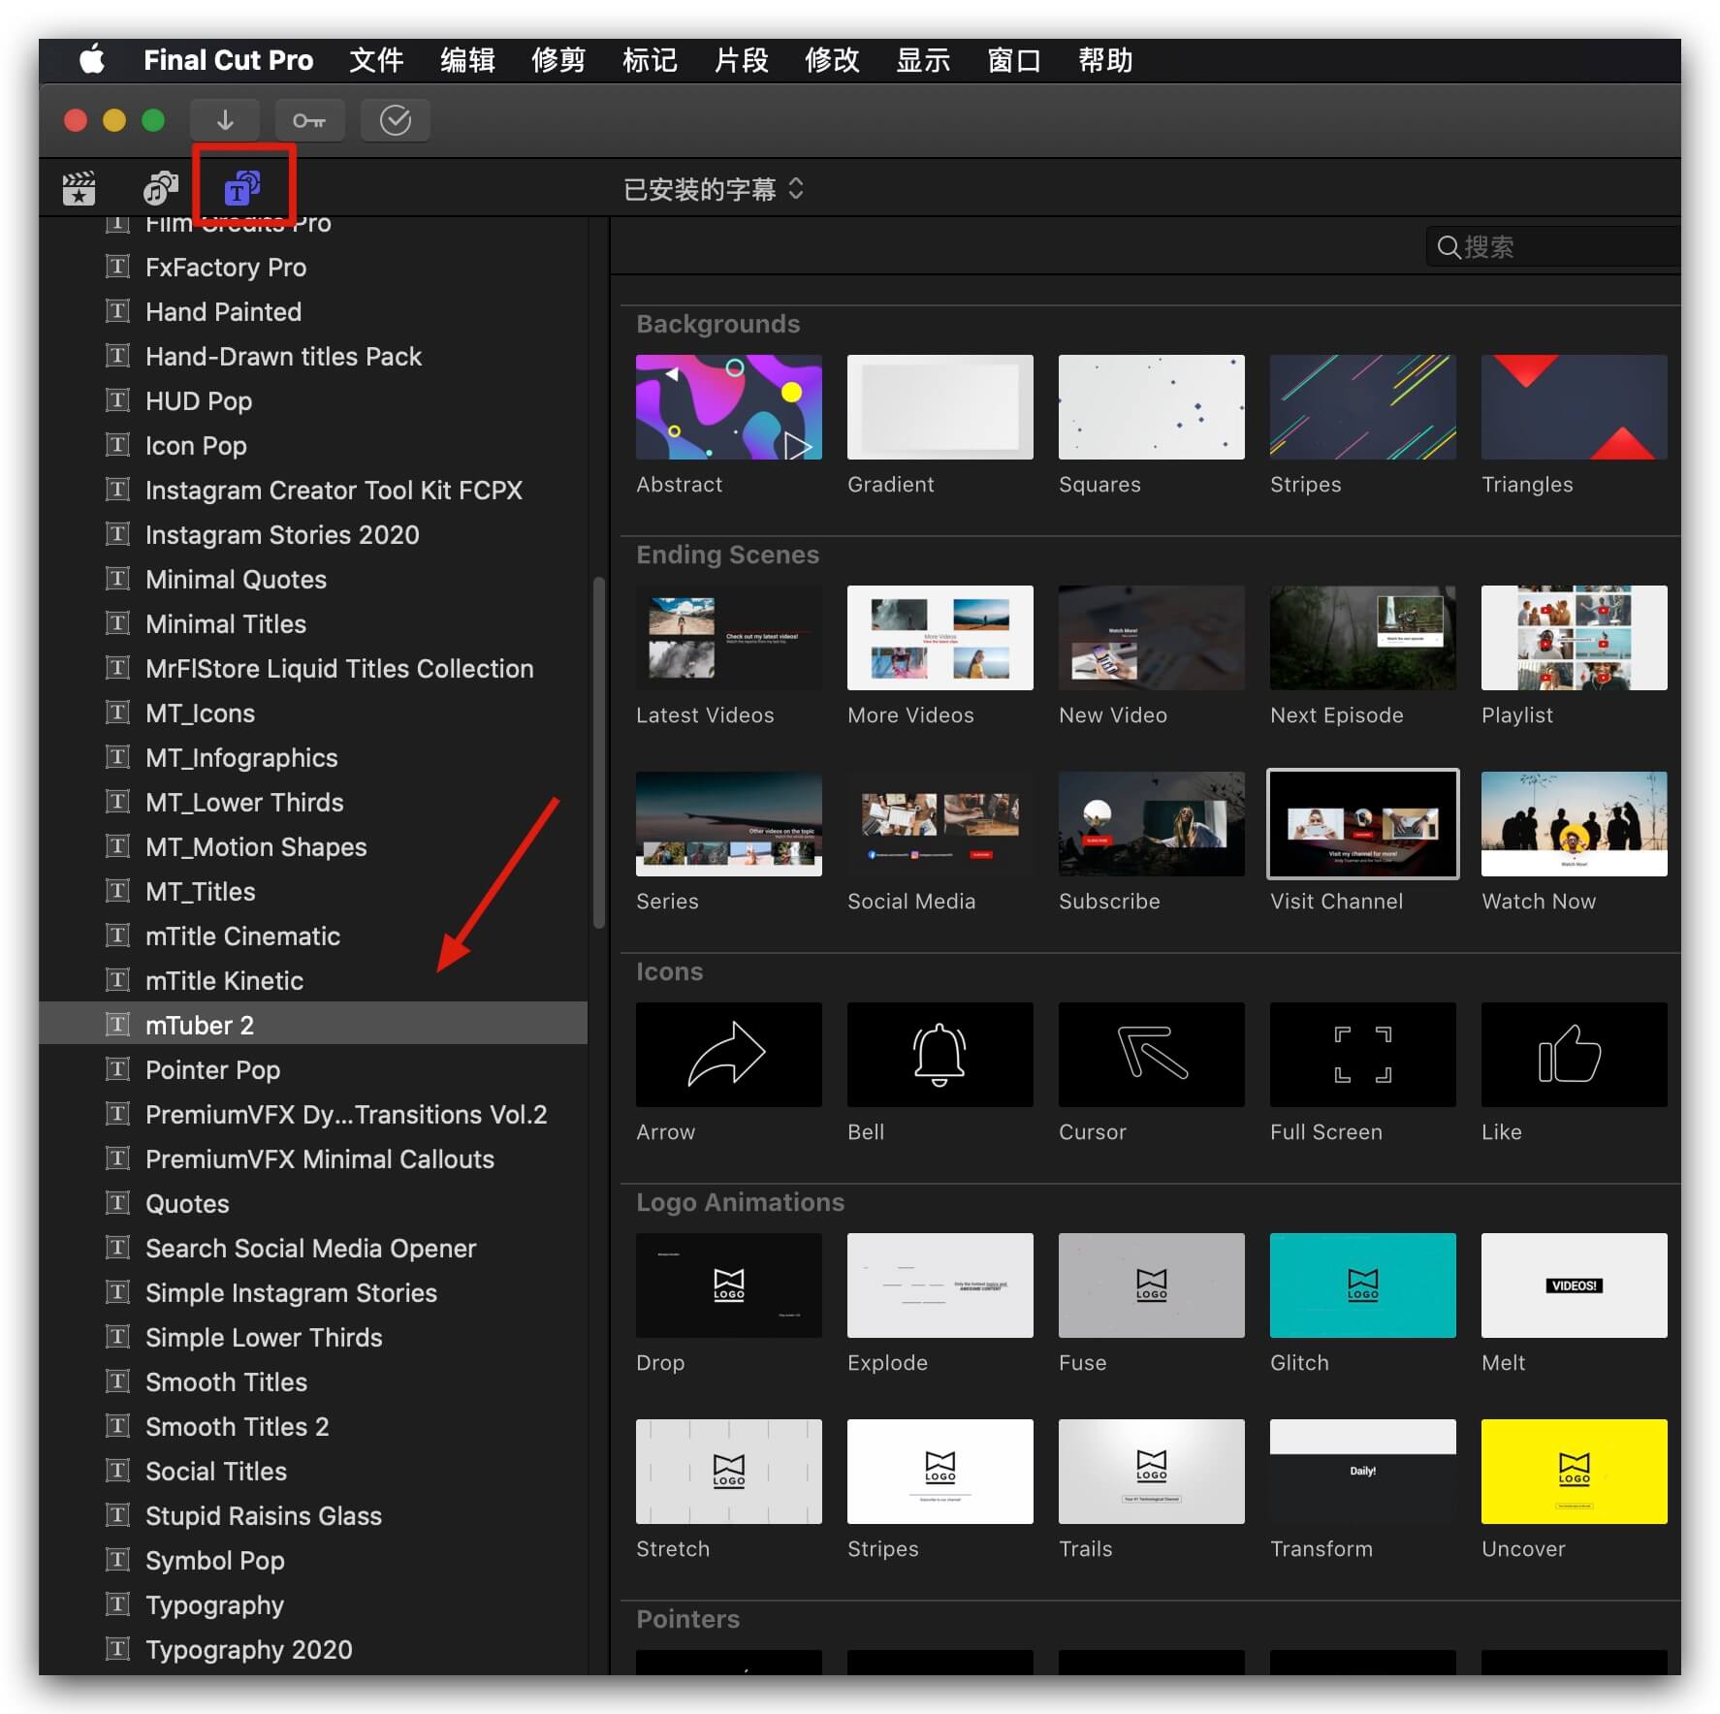Select the Subscribe ending scene
This screenshot has width=1720, height=1714.
click(1151, 824)
